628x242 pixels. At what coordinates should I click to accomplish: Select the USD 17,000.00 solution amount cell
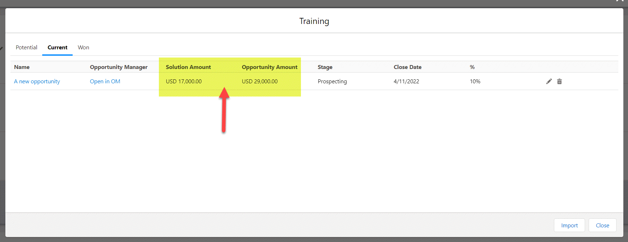(184, 82)
